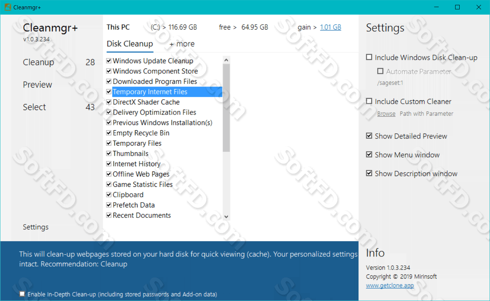490x301 pixels.
Task: Uncheck the Prefetch Data checkbox
Action: click(x=109, y=205)
